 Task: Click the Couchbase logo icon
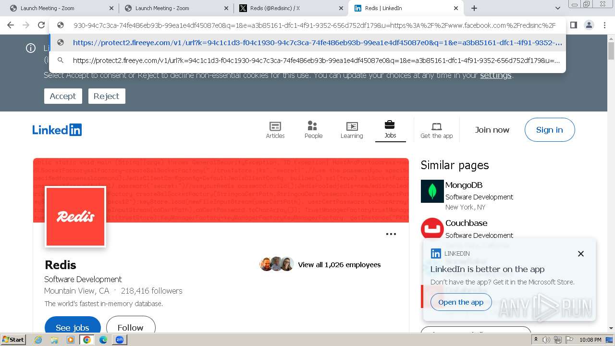432,228
